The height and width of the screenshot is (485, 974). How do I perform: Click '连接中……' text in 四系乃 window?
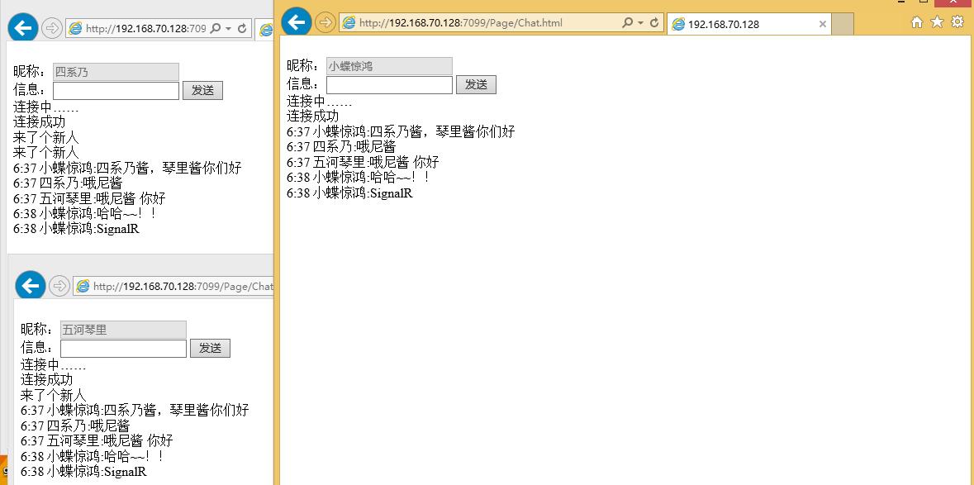point(46,107)
